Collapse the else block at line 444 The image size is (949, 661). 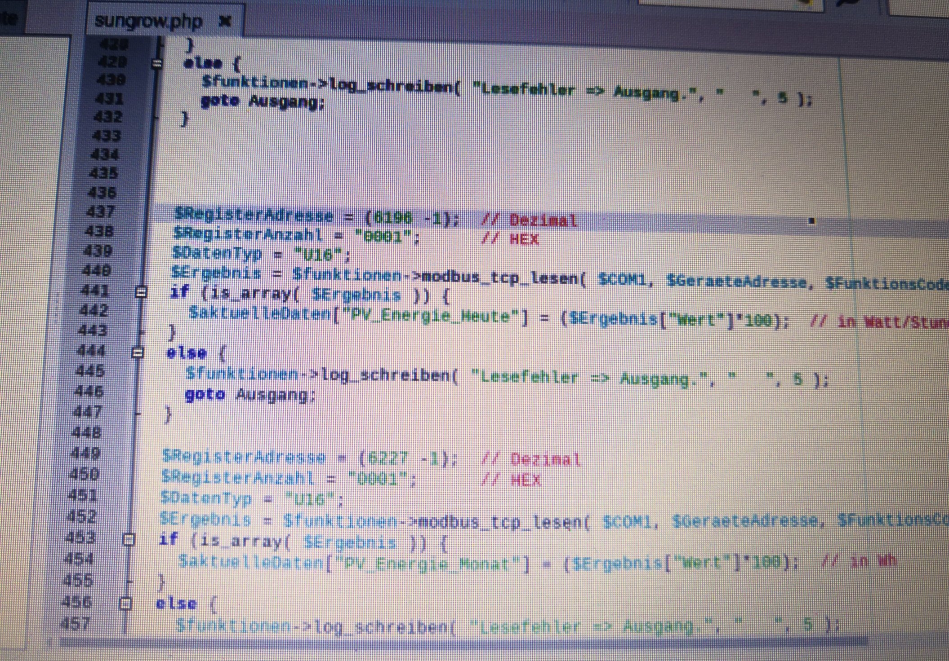pos(138,353)
